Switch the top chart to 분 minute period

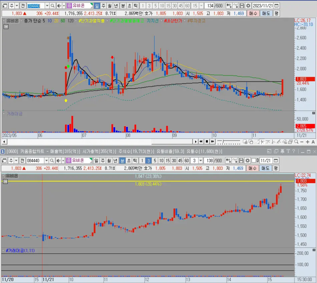123,6
